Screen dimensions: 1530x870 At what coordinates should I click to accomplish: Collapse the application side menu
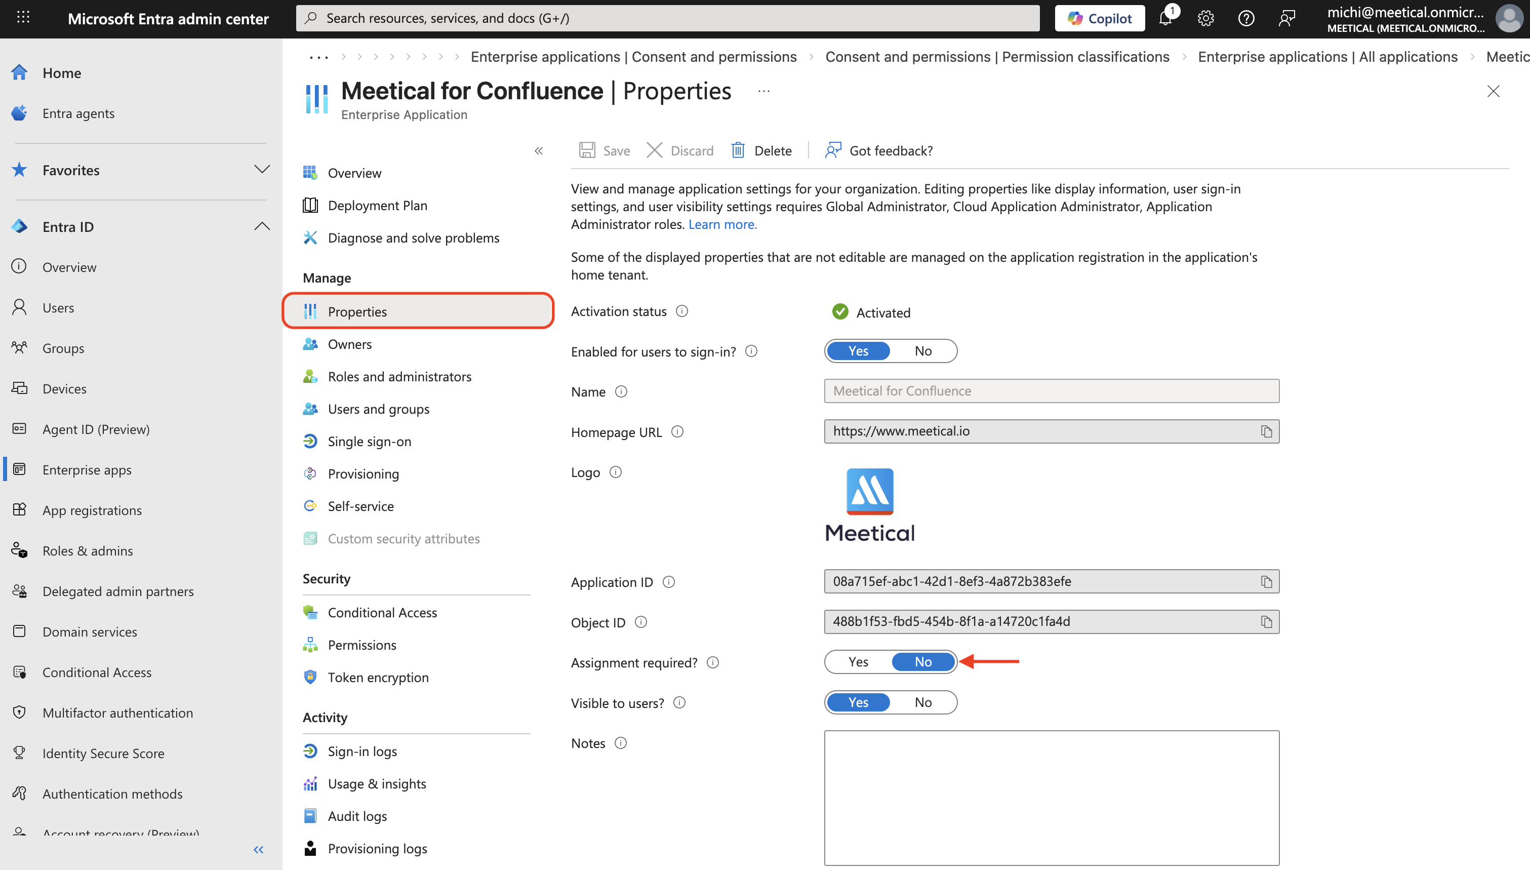(539, 150)
